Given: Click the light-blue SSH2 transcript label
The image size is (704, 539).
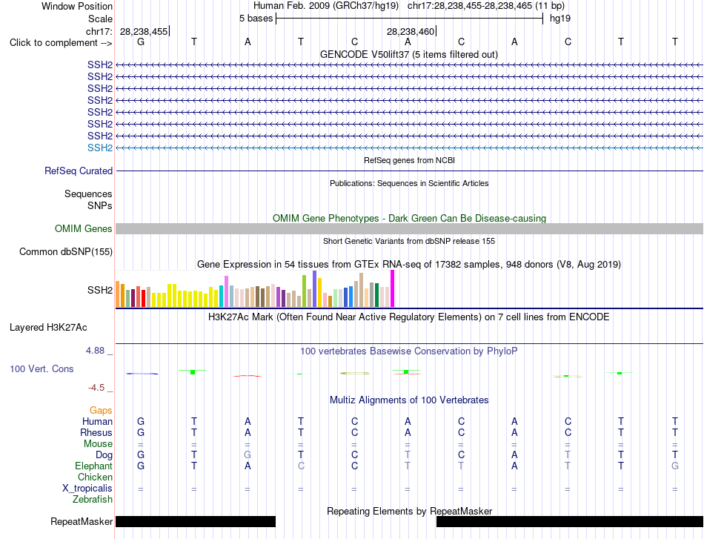Looking at the screenshot, I should coord(100,148).
